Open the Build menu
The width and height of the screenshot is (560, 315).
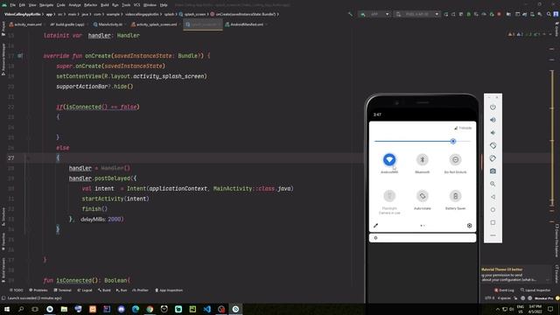tap(105, 5)
